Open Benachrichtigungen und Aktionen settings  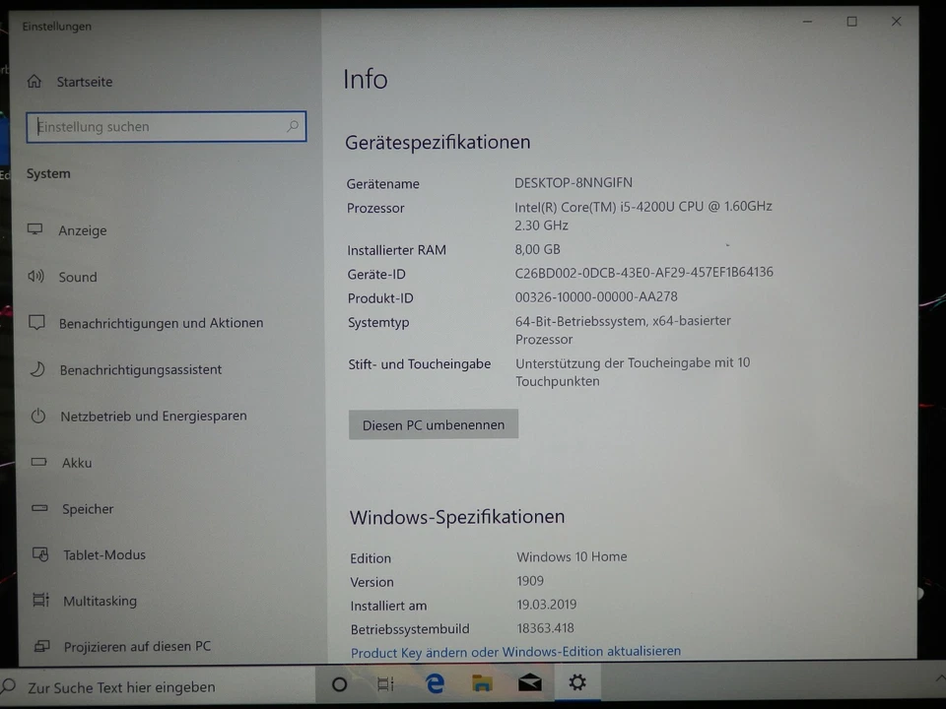point(163,323)
